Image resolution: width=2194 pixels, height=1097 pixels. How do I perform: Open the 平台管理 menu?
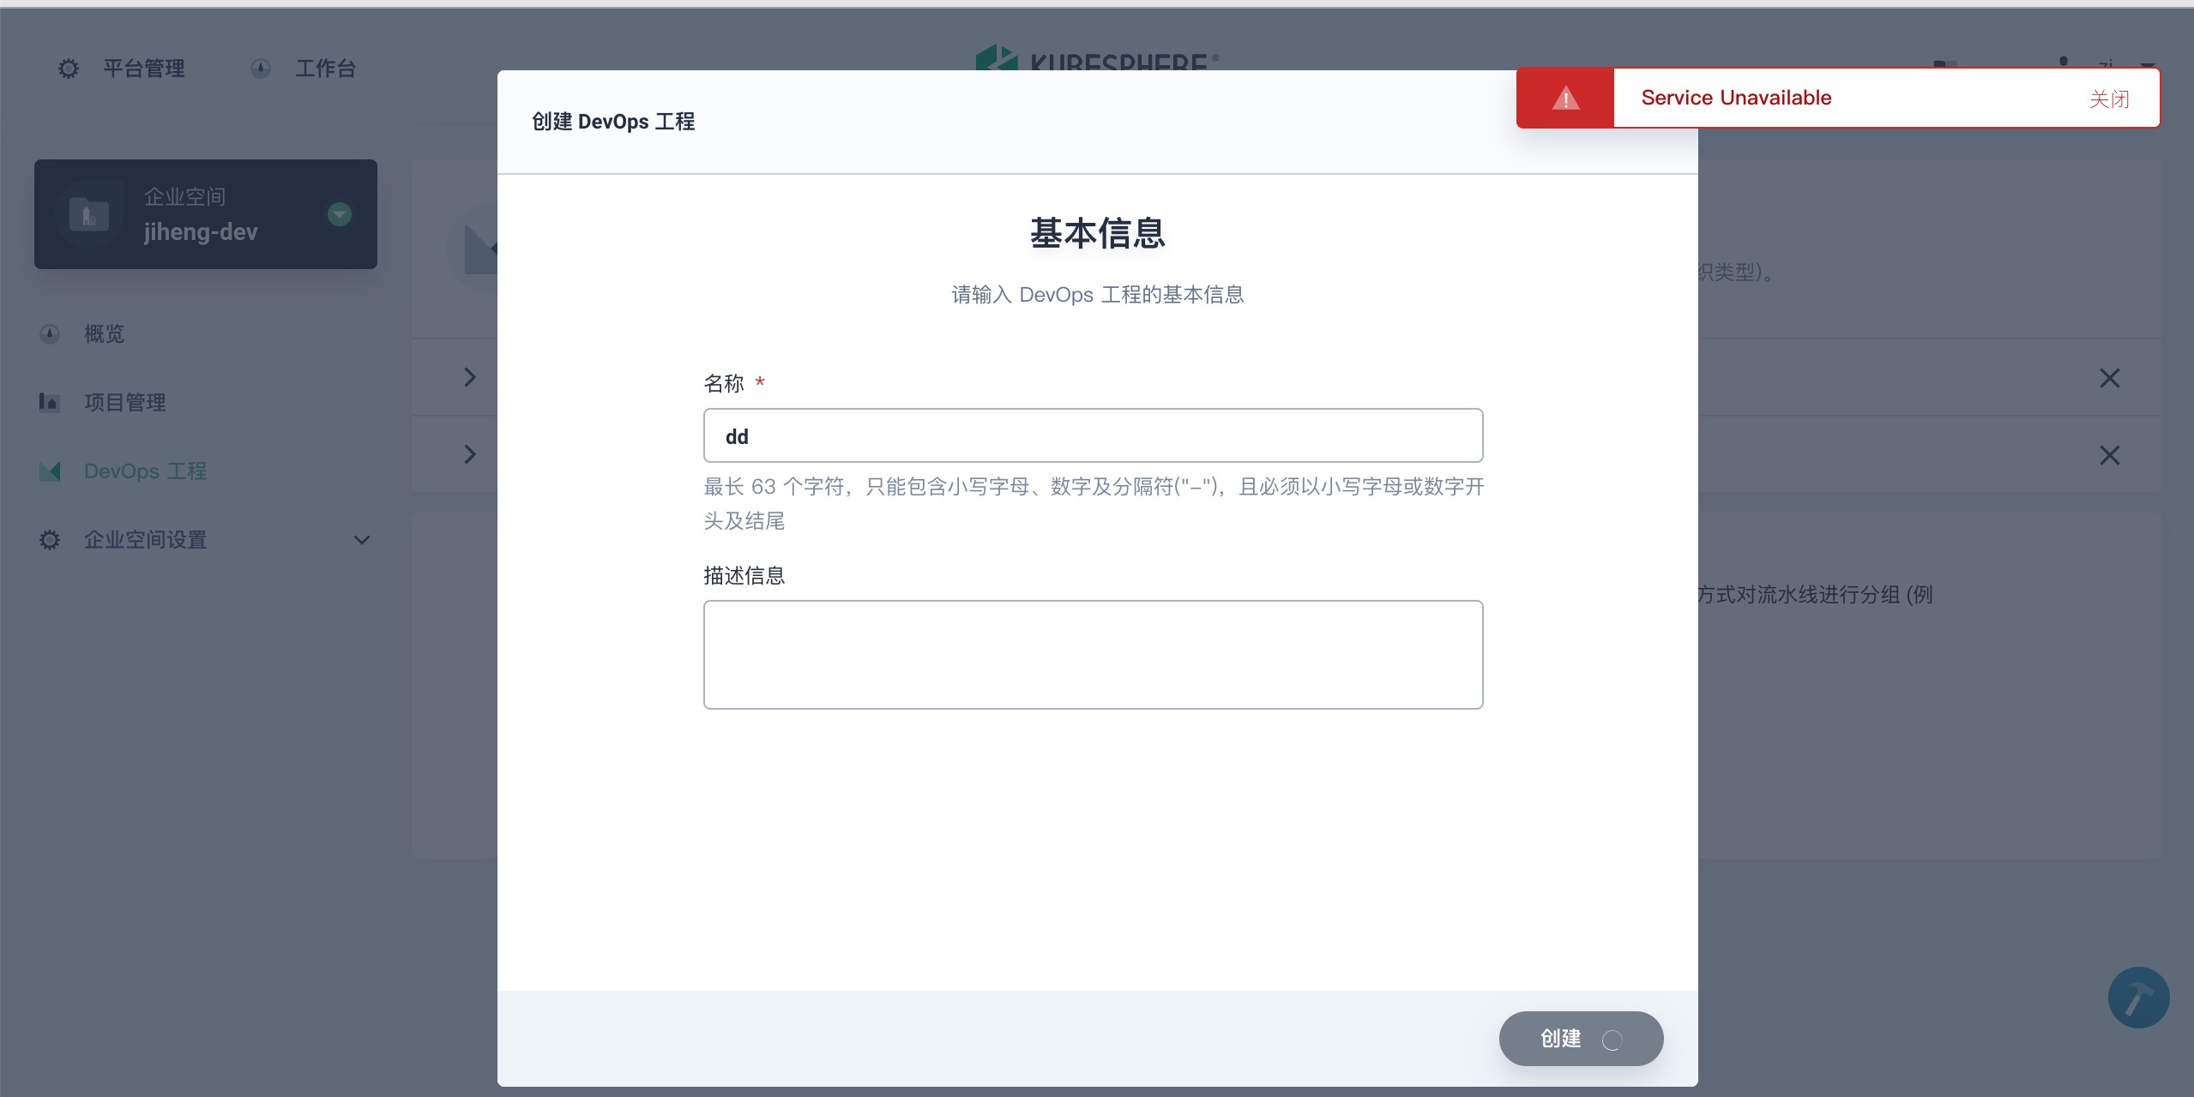point(143,69)
